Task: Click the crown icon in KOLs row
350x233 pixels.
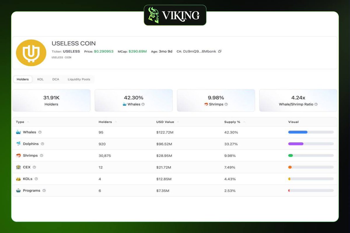Action: [x=18, y=179]
